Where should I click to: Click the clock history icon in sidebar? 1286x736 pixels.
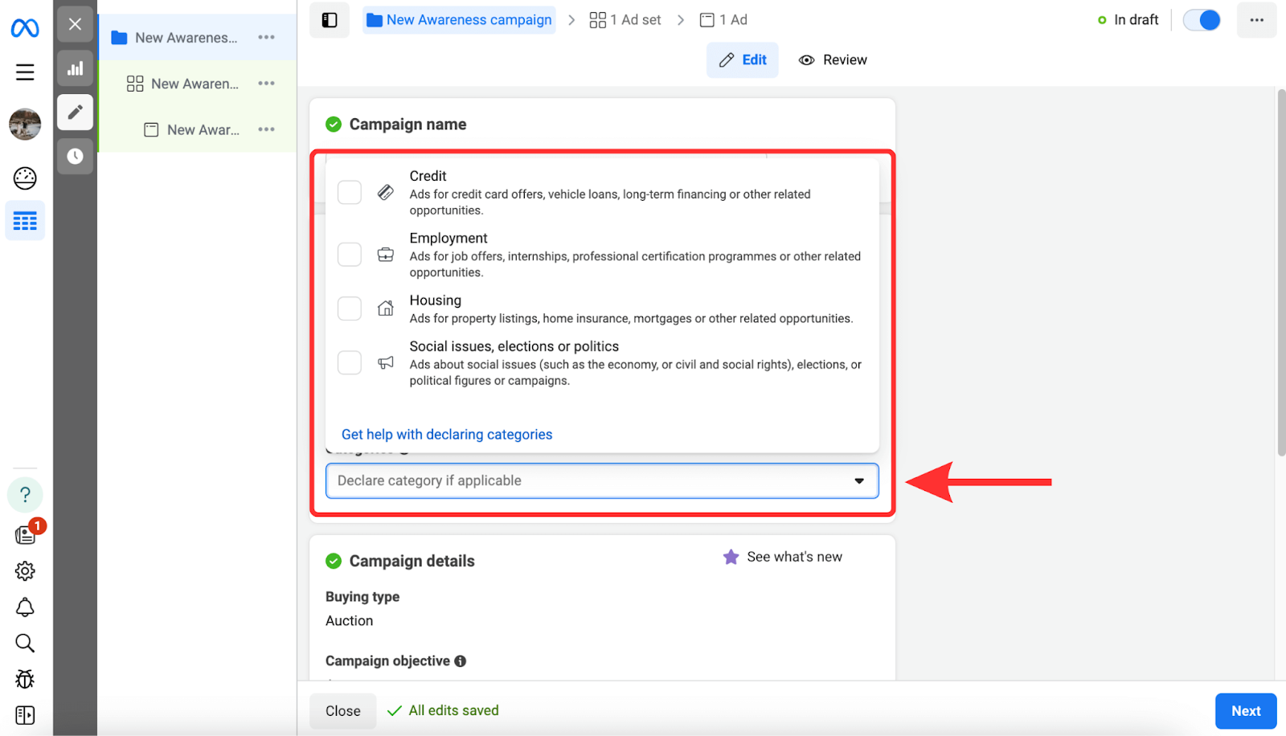(x=75, y=156)
